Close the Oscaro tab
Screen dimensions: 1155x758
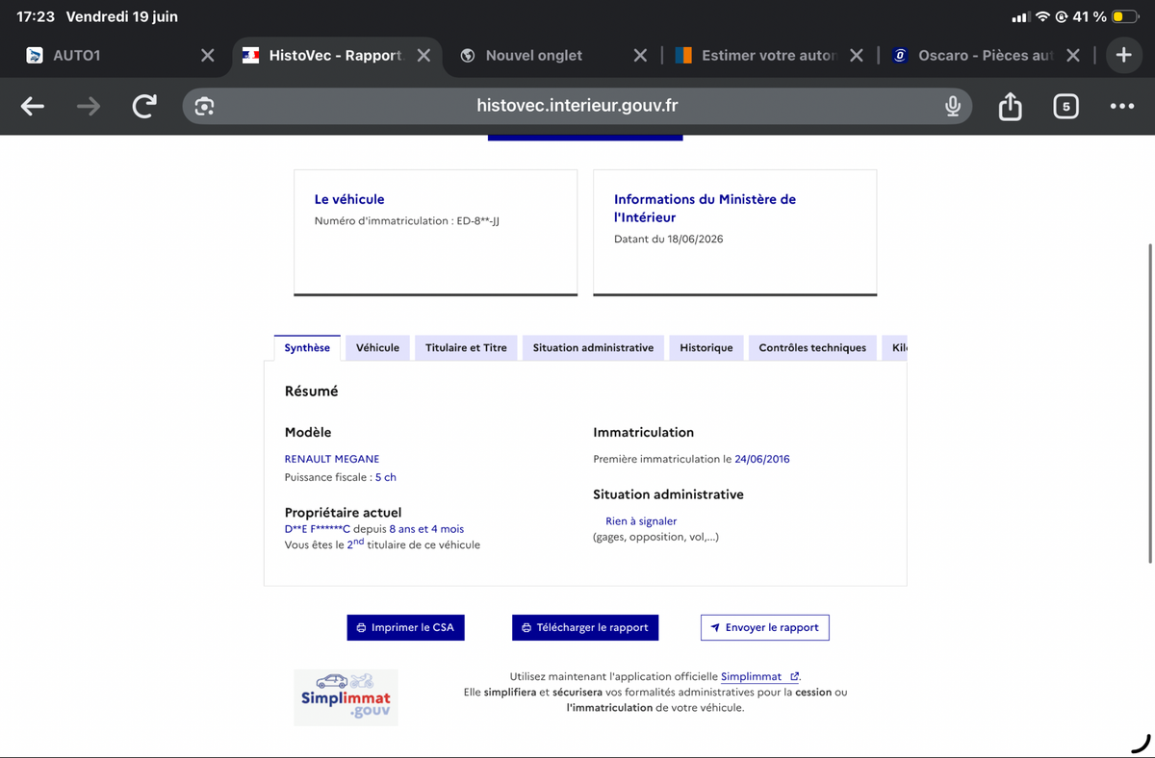(1074, 56)
